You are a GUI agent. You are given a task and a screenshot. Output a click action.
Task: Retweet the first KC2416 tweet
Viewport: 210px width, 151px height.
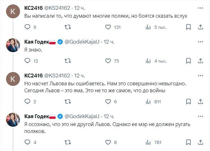click(68, 27)
